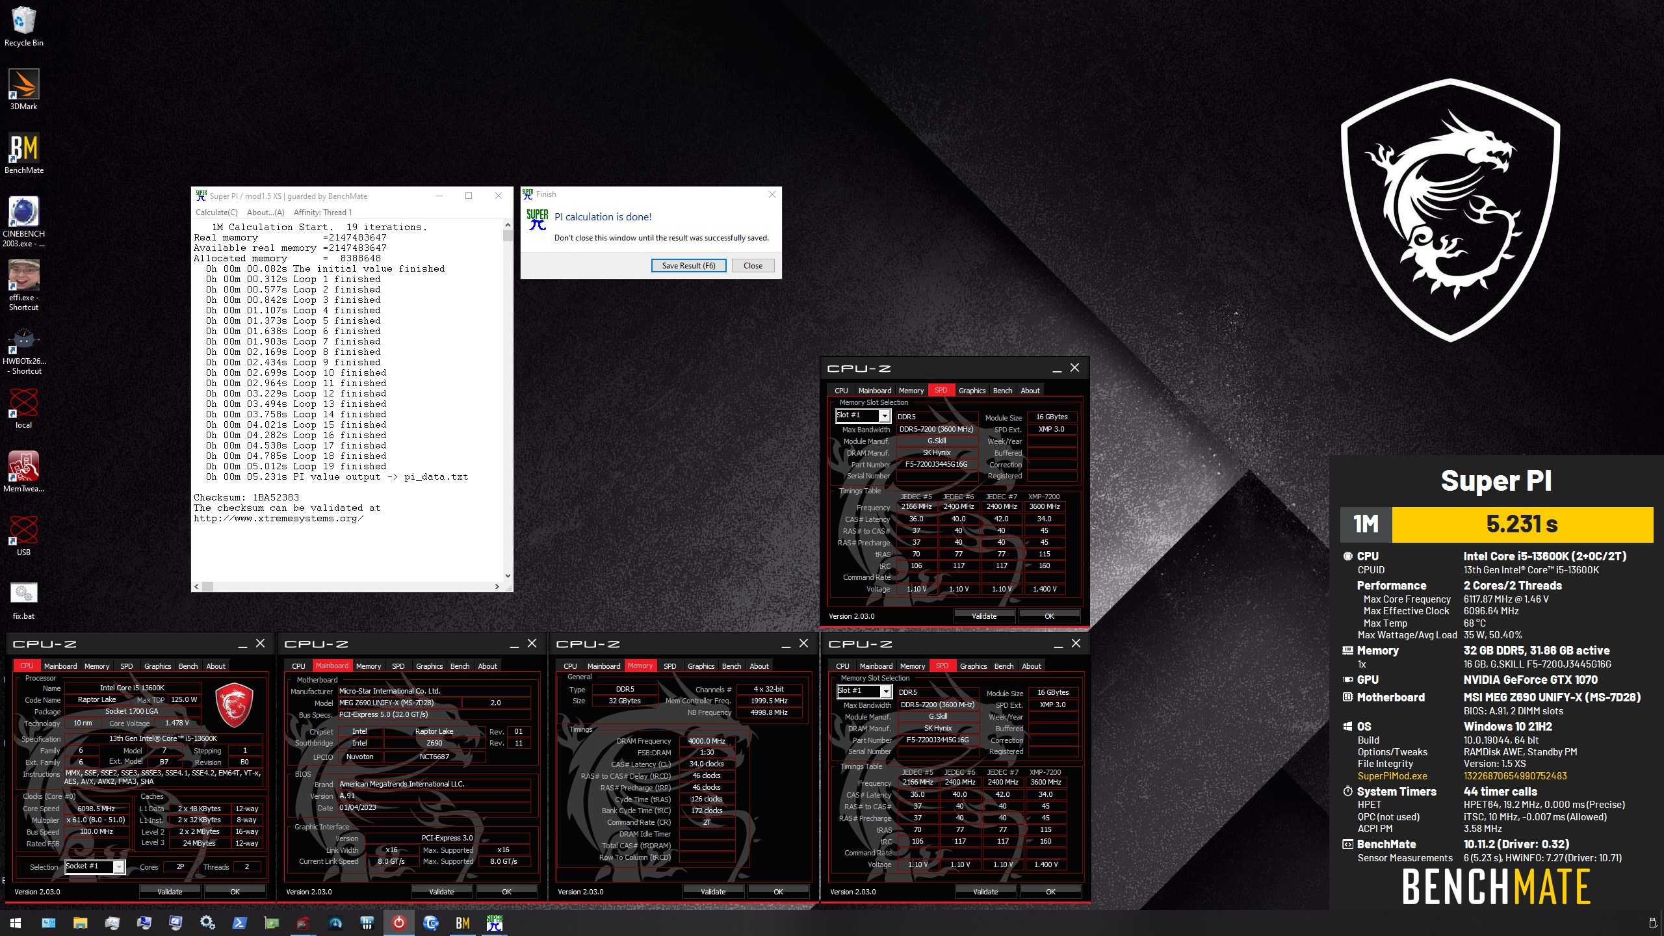1664x936 pixels.
Task: Open SPD tab in the CPU-Z CPU window
Action: 126,666
